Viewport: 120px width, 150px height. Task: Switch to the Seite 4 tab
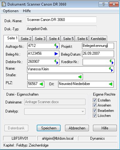pyautogui.click(x=54, y=39)
